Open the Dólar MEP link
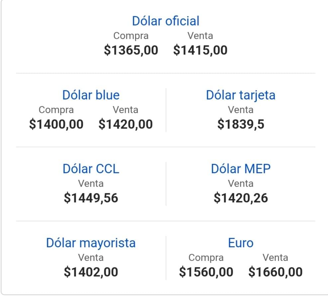This screenshot has width=328, height=296. (x=241, y=169)
